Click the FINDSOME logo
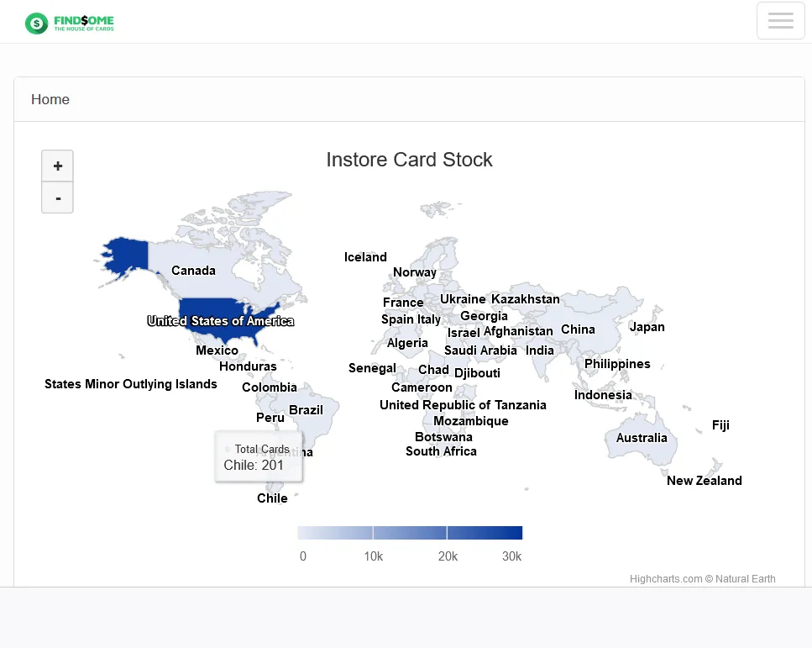This screenshot has height=648, width=812. pos(70,24)
